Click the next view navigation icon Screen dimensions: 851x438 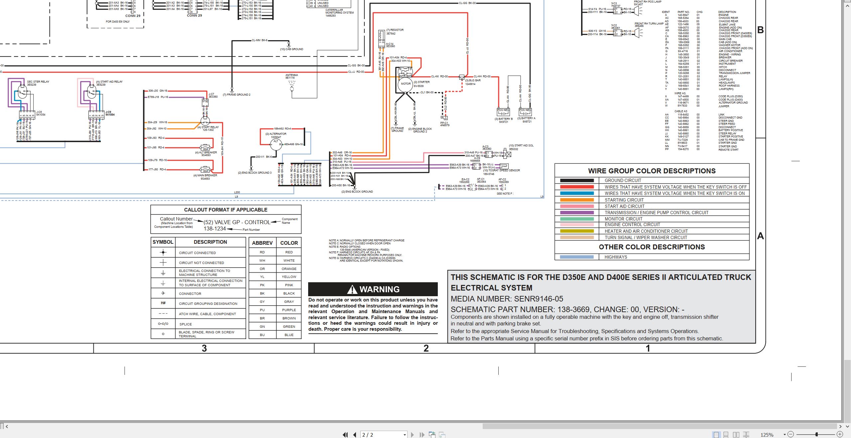pyautogui.click(x=442, y=435)
